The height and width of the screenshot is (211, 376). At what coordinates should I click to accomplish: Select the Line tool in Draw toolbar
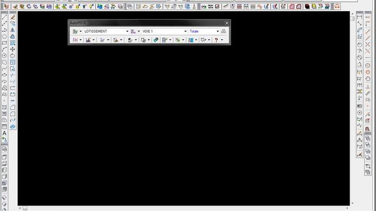pyautogui.click(x=4, y=17)
